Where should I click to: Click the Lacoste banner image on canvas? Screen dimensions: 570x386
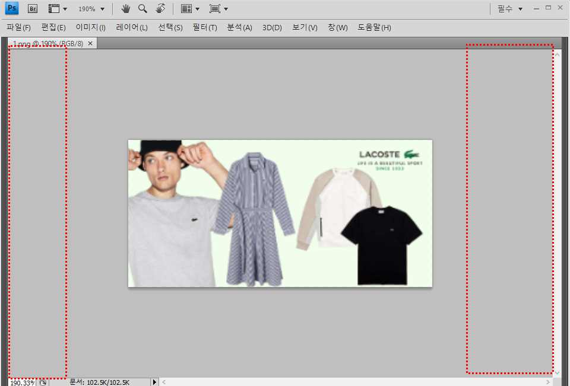tap(280, 213)
